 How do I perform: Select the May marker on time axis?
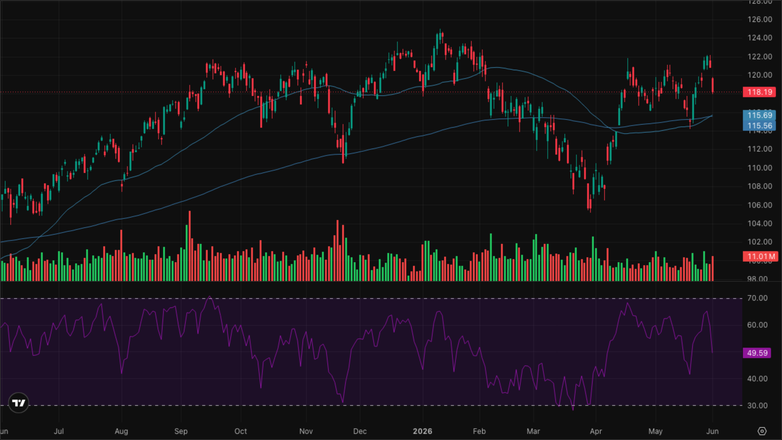point(655,431)
